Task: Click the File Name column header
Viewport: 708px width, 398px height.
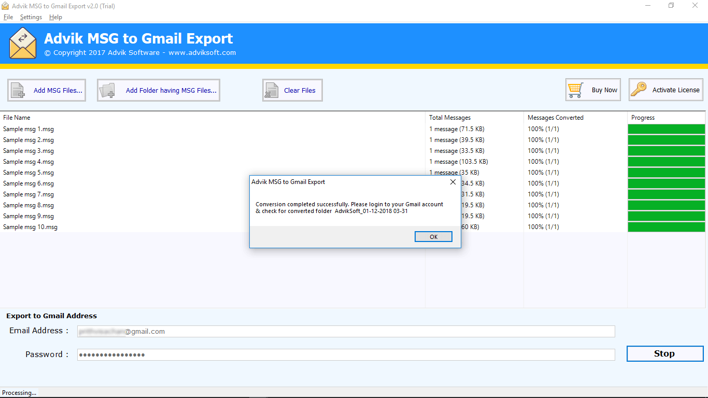Action: pyautogui.click(x=17, y=118)
